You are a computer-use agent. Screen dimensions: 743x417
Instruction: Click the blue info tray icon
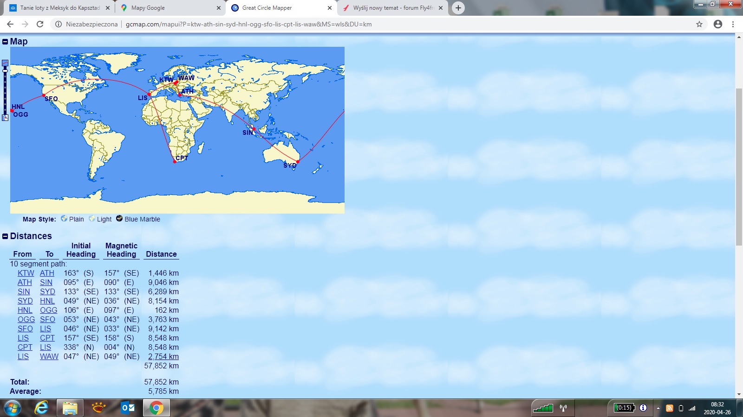coord(643,408)
